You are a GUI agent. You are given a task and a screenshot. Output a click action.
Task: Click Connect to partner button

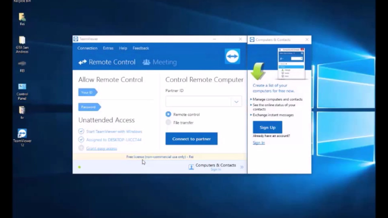coord(192,139)
